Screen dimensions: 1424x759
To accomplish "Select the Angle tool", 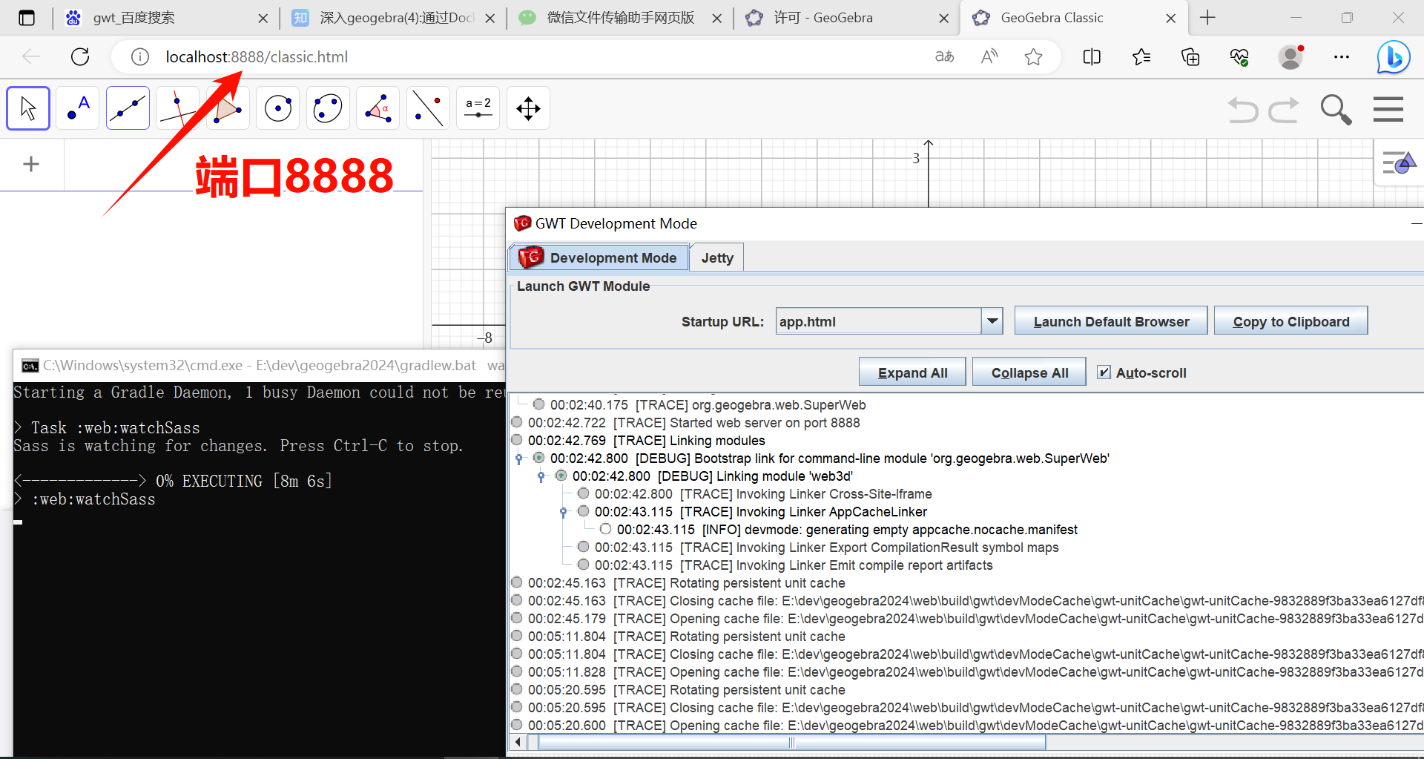I will 378,108.
